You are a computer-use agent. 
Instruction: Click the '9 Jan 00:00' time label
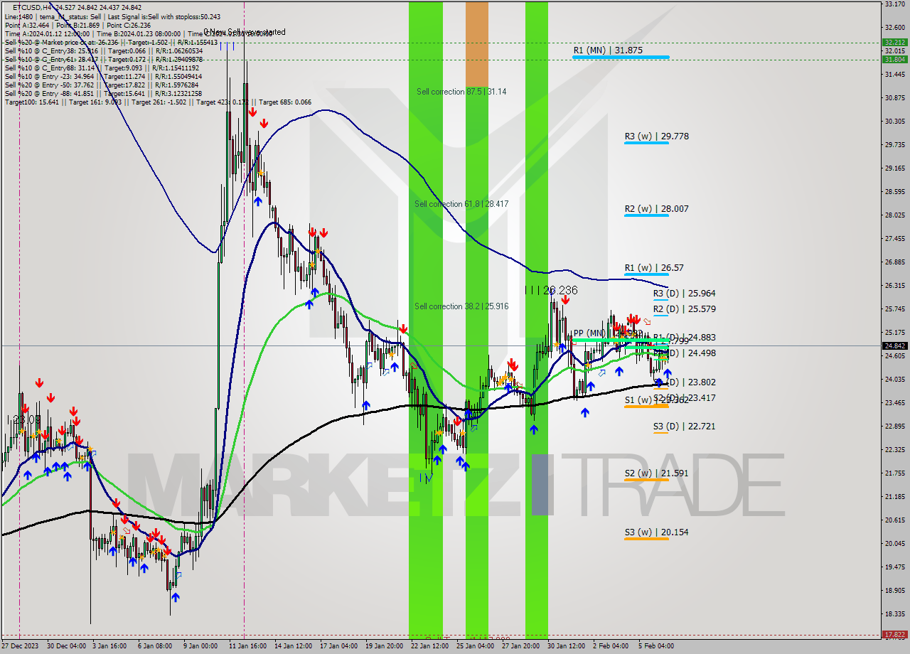[x=200, y=646]
